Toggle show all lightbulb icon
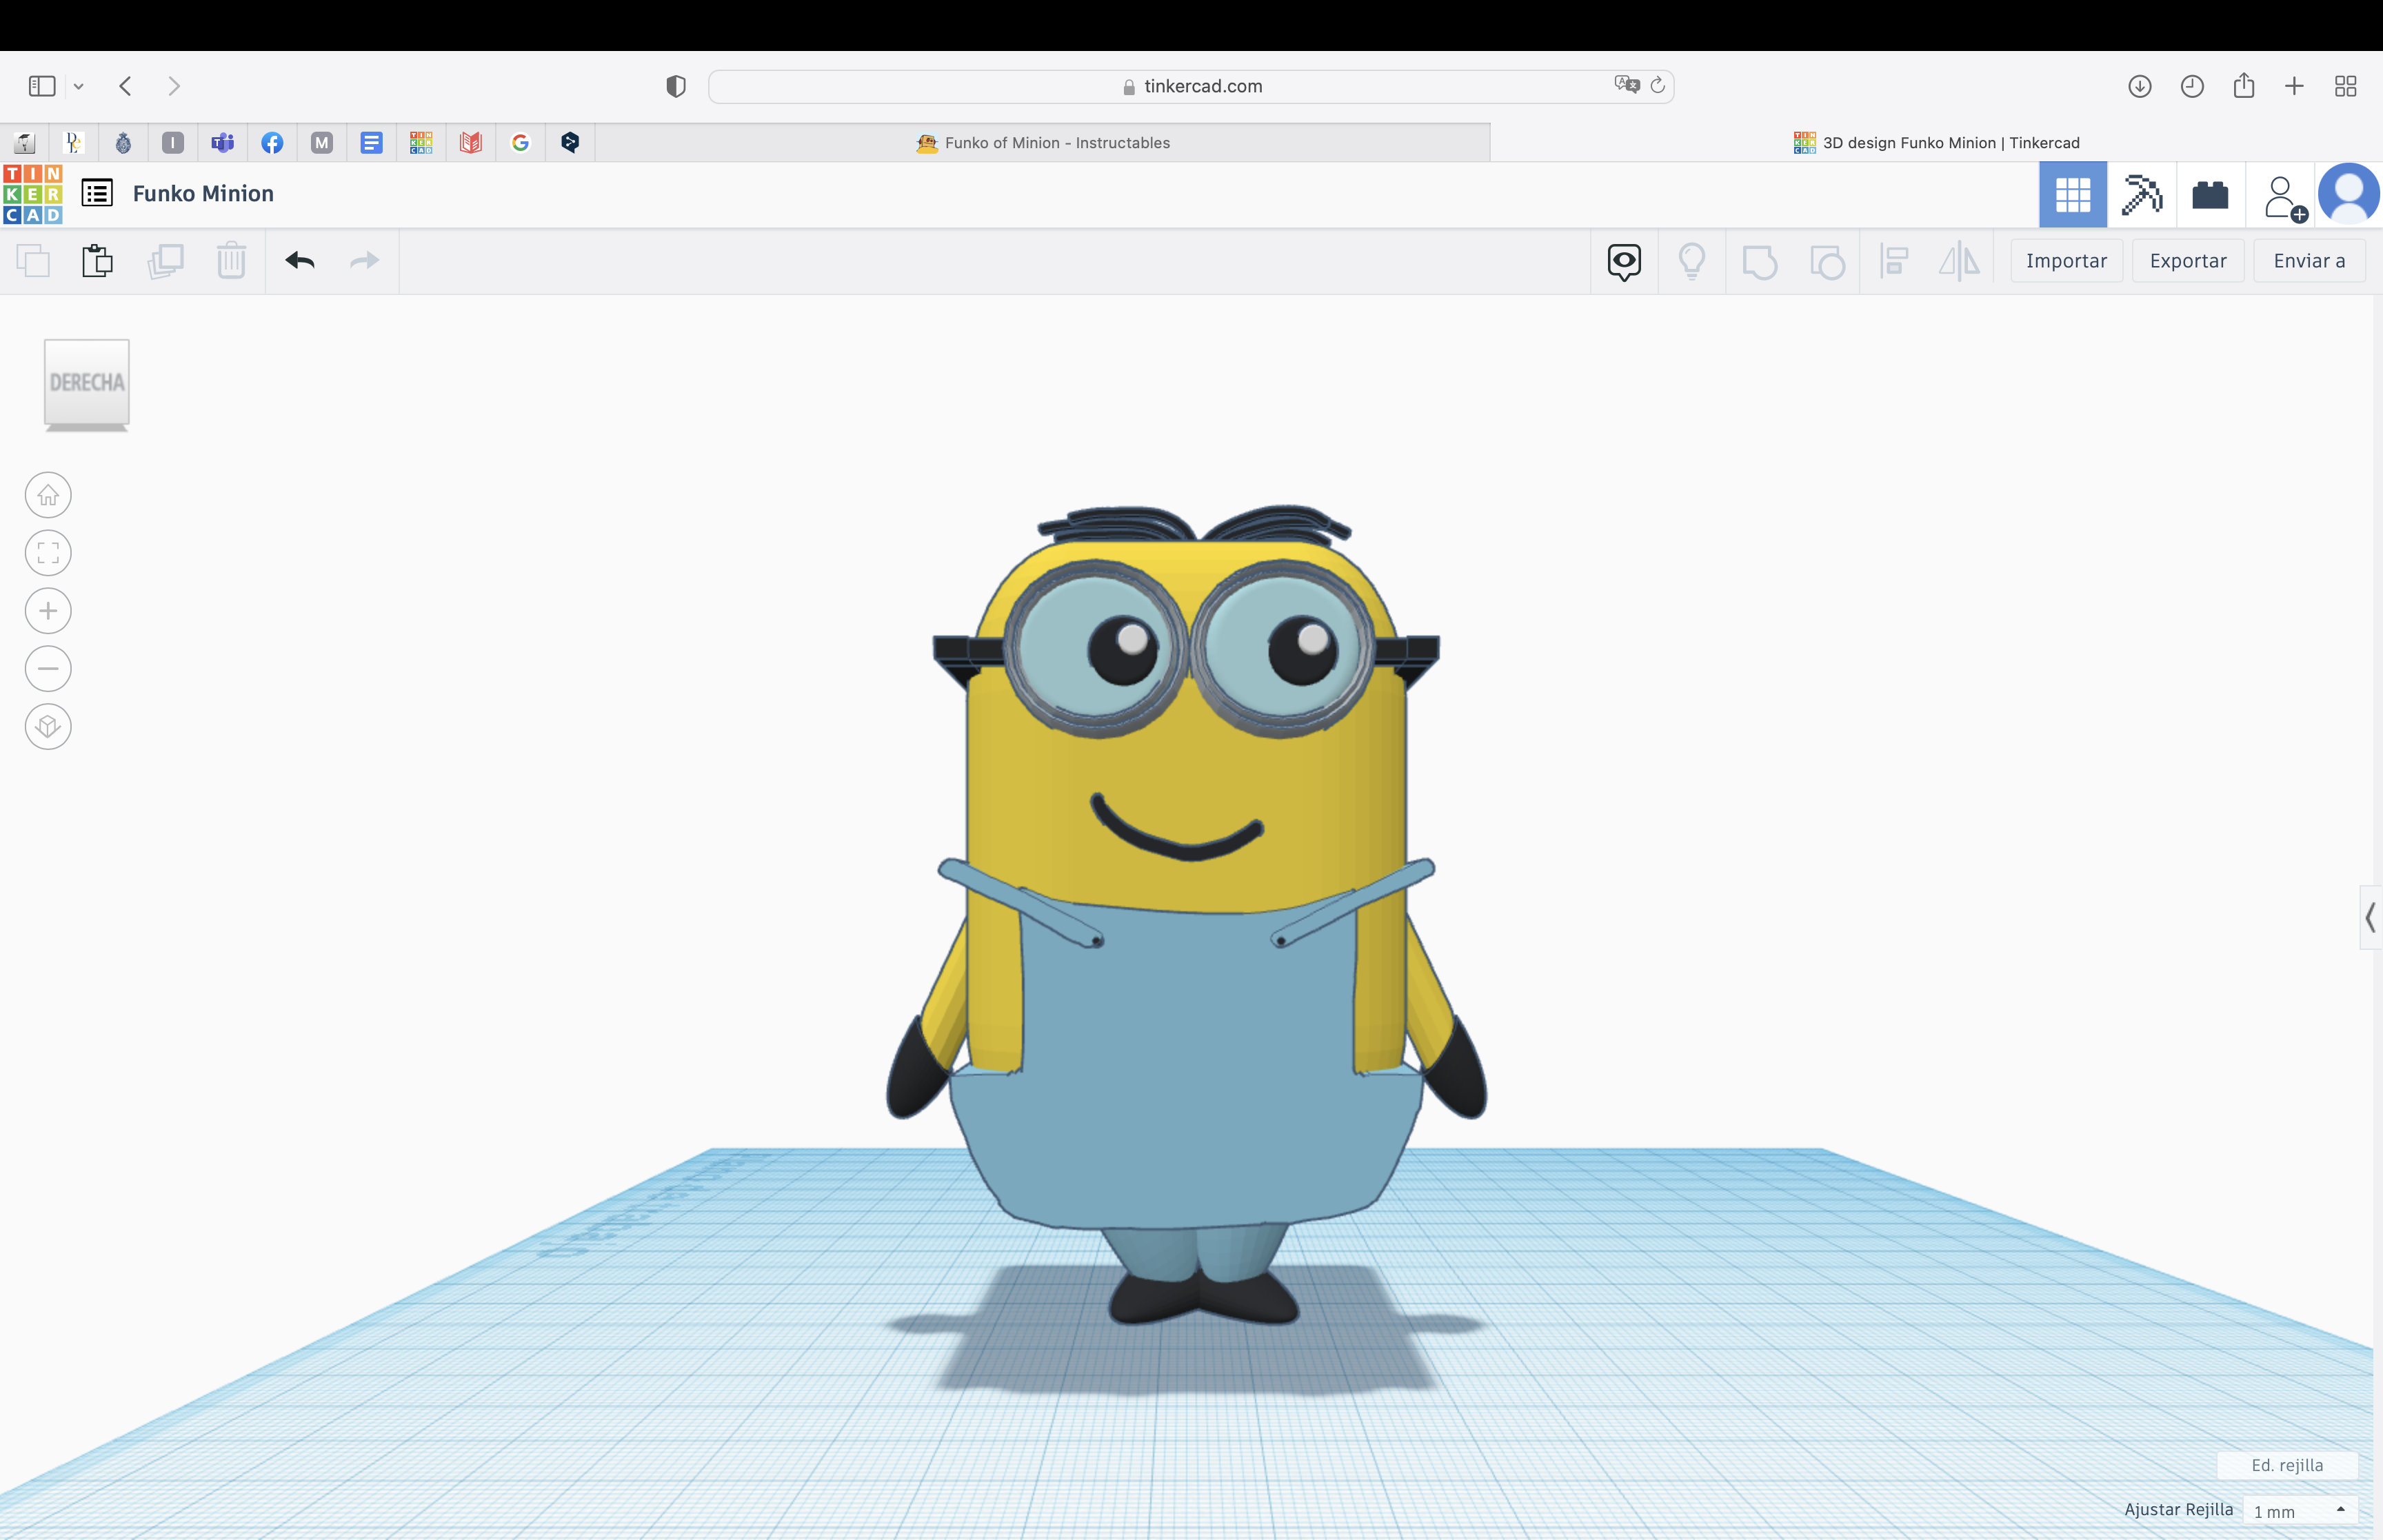2383x1540 pixels. tap(1692, 262)
